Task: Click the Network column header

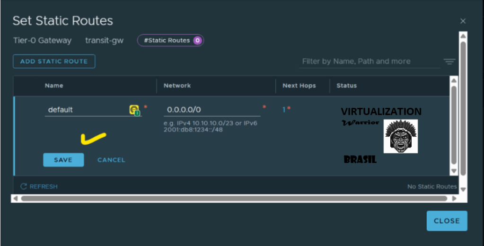Action: pyautogui.click(x=177, y=86)
